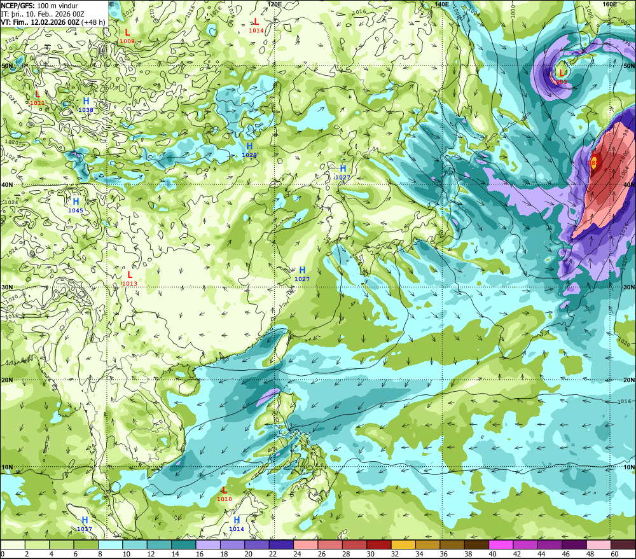
Task: Click the 140E longitude label
Action: point(442,4)
